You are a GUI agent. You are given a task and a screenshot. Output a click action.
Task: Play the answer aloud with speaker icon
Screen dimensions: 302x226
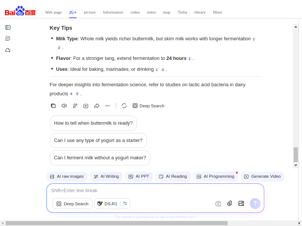pyautogui.click(x=64, y=106)
